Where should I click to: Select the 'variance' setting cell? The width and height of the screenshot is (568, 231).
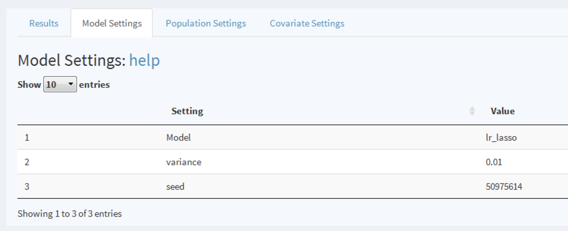184,162
